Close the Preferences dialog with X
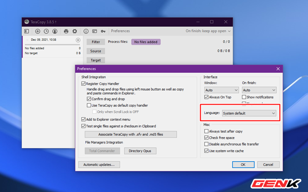Image resolution: width=308 pixels, height=192 pixels. 278,69
